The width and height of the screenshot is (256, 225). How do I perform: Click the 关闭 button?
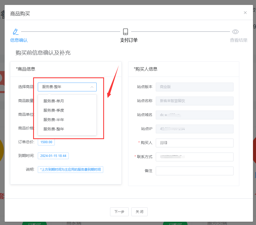pyautogui.click(x=139, y=212)
